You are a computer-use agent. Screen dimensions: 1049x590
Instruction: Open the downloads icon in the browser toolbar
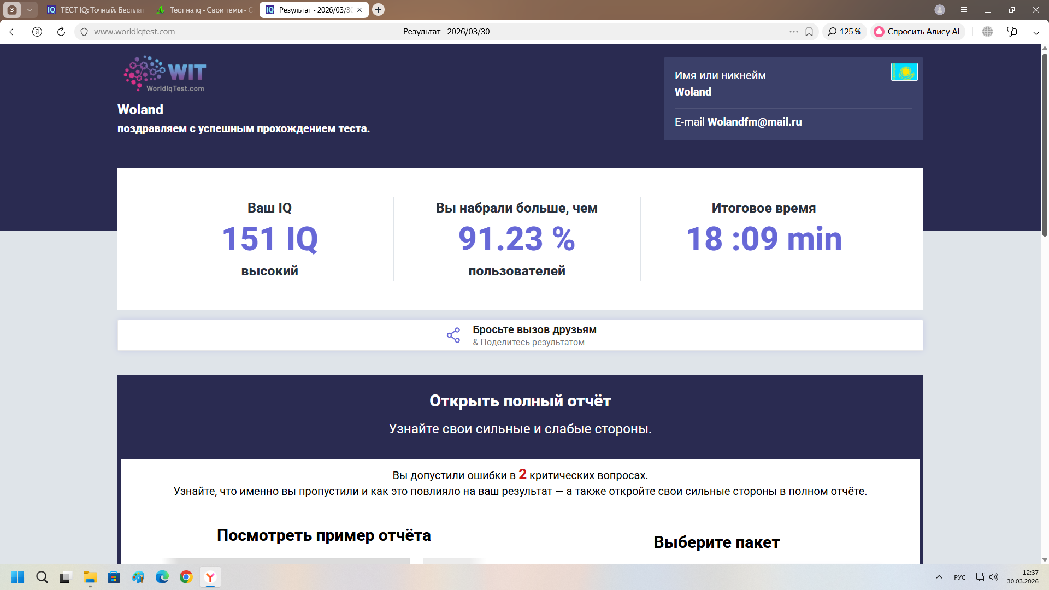[x=1036, y=32]
